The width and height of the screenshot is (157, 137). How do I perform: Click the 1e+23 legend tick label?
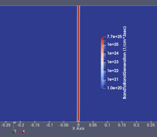coord(113,62)
